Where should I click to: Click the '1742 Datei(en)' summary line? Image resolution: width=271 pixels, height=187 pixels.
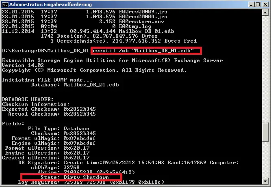pyautogui.click(x=99, y=36)
